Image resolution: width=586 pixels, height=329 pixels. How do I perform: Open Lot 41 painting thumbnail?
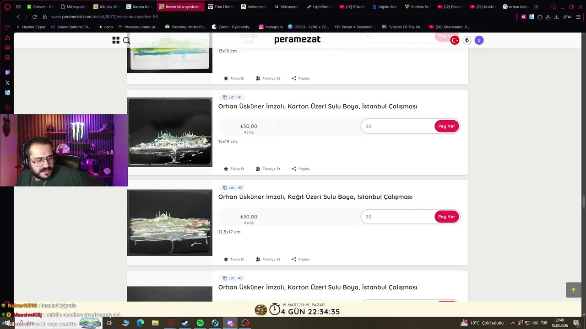tap(170, 132)
